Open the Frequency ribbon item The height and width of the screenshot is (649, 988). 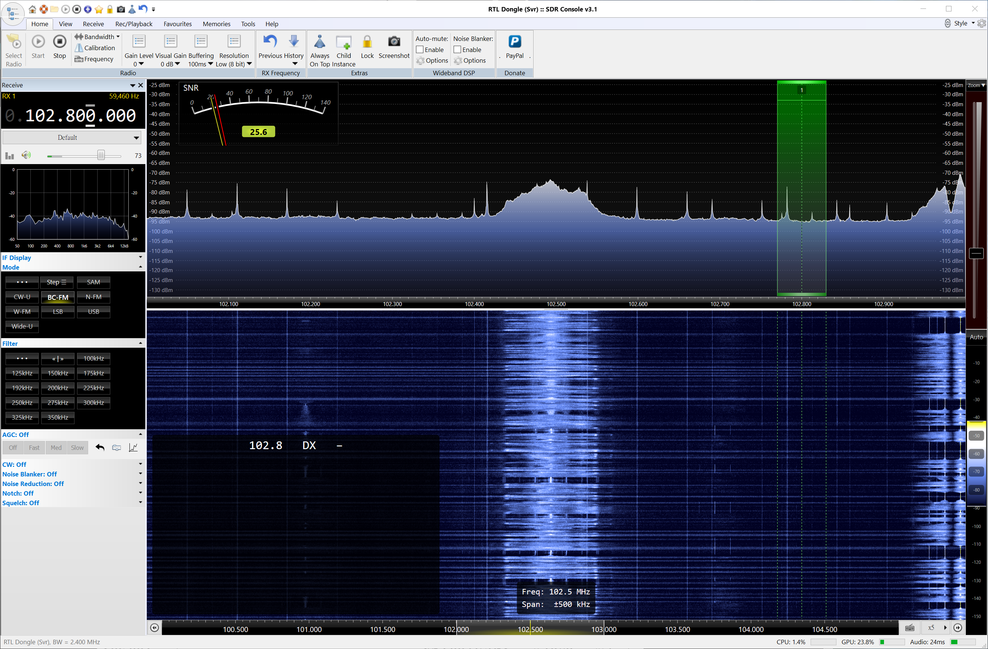point(94,59)
